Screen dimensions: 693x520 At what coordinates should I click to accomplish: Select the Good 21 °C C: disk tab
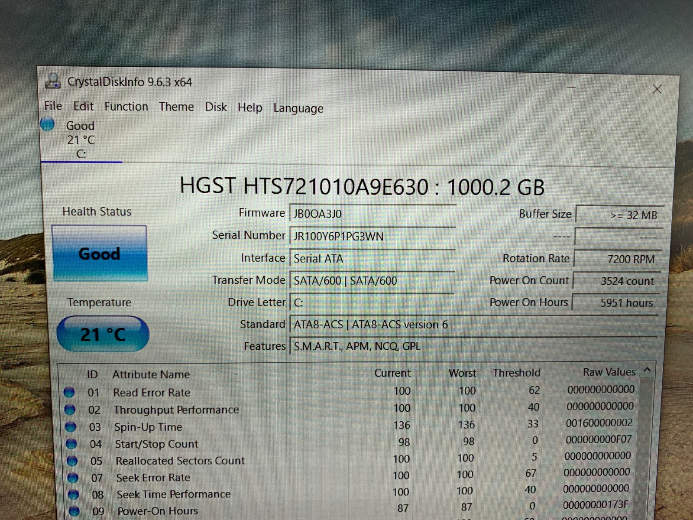click(81, 140)
